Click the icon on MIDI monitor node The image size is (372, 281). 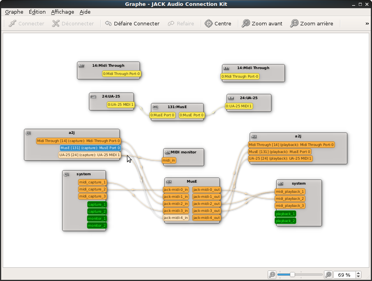[x=168, y=152]
